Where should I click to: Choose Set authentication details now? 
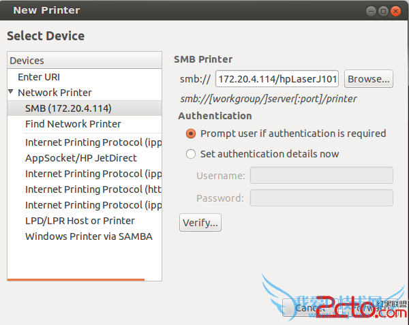pos(191,154)
